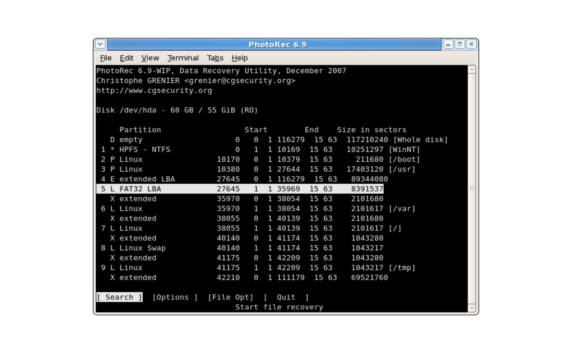Select the extended row starting at 40140
This screenshot has width=572, height=353.
click(x=247, y=238)
